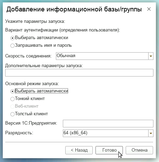Click the 'Версия 1С:Предприятия' input field
159x162 pixels.
pyautogui.click(x=108, y=124)
